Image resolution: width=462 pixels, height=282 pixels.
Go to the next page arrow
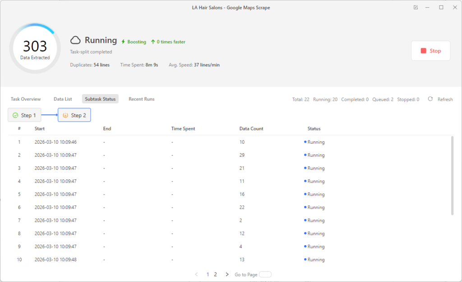(227, 274)
